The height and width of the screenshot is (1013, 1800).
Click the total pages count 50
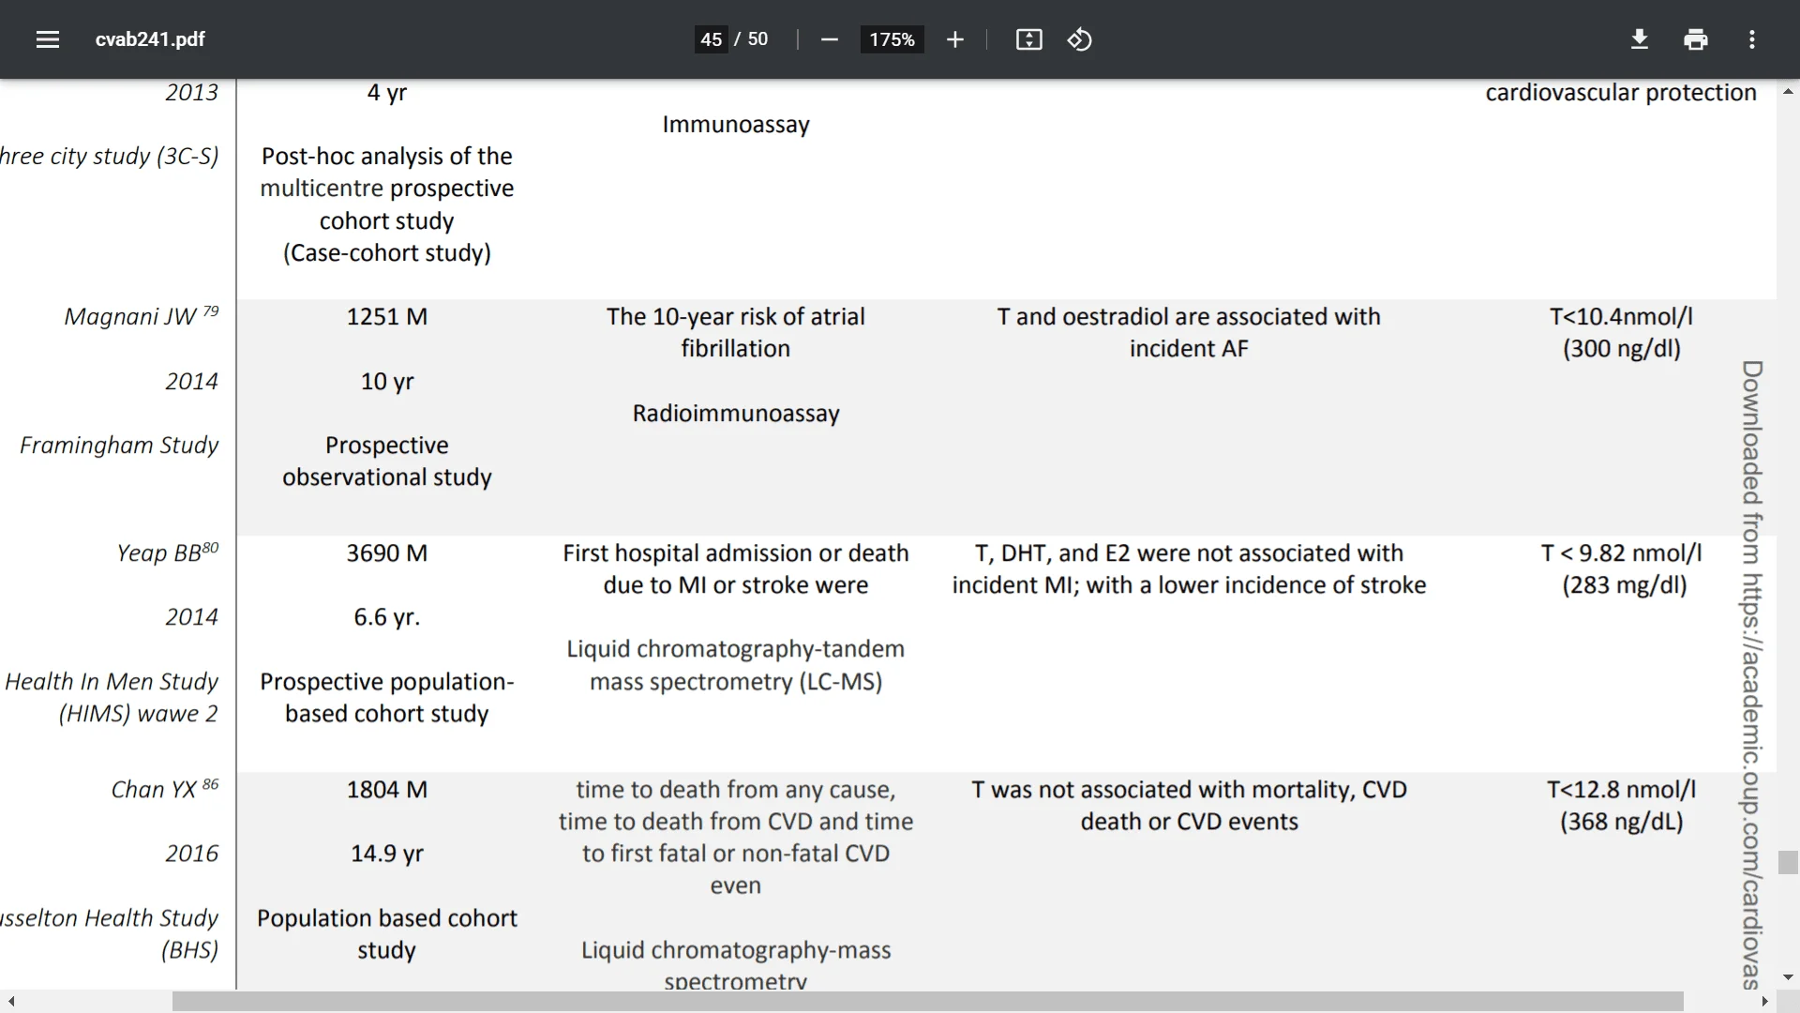[x=757, y=39]
